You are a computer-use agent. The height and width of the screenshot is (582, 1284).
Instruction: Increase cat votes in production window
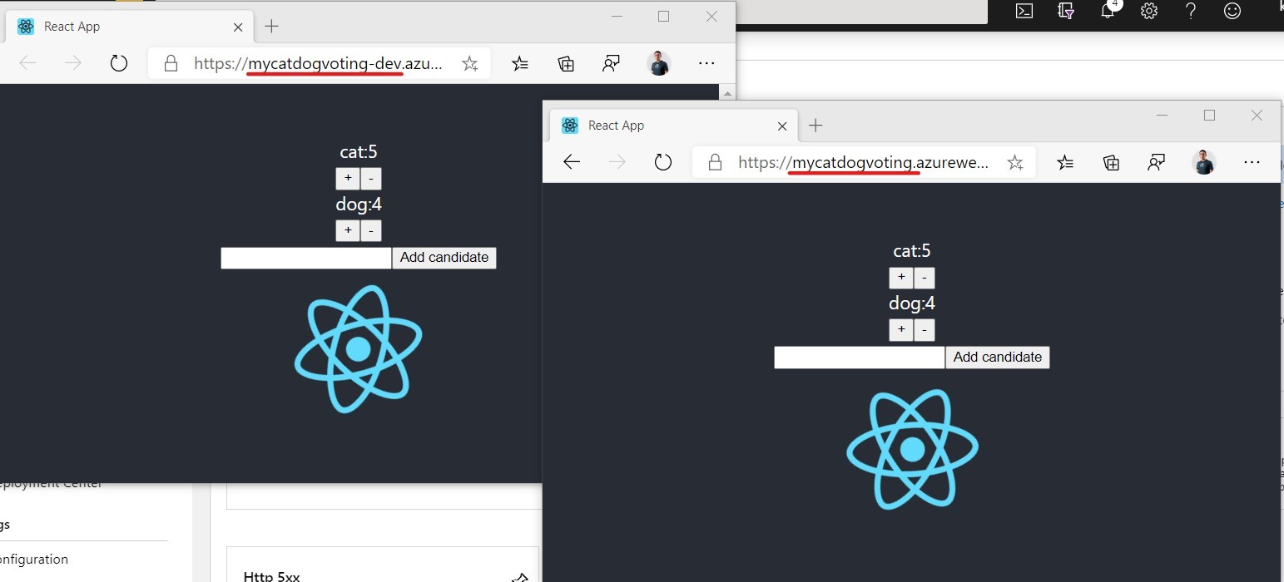coord(901,278)
